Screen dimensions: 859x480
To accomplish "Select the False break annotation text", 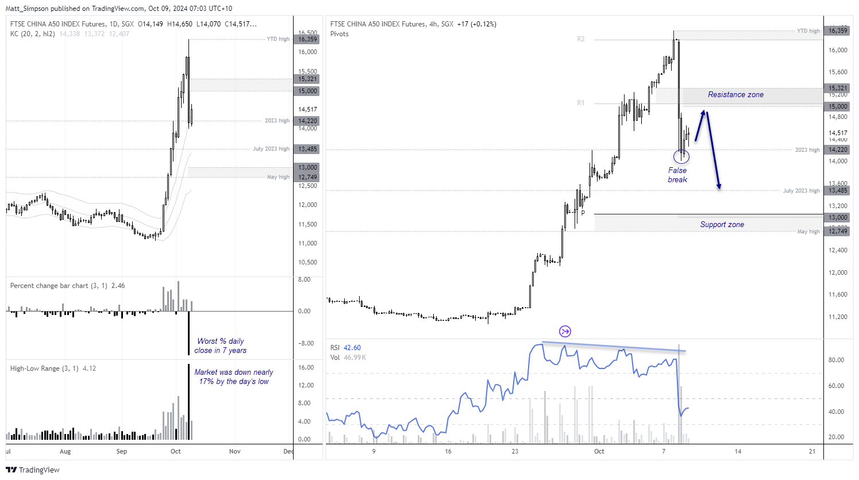I will 677,175.
